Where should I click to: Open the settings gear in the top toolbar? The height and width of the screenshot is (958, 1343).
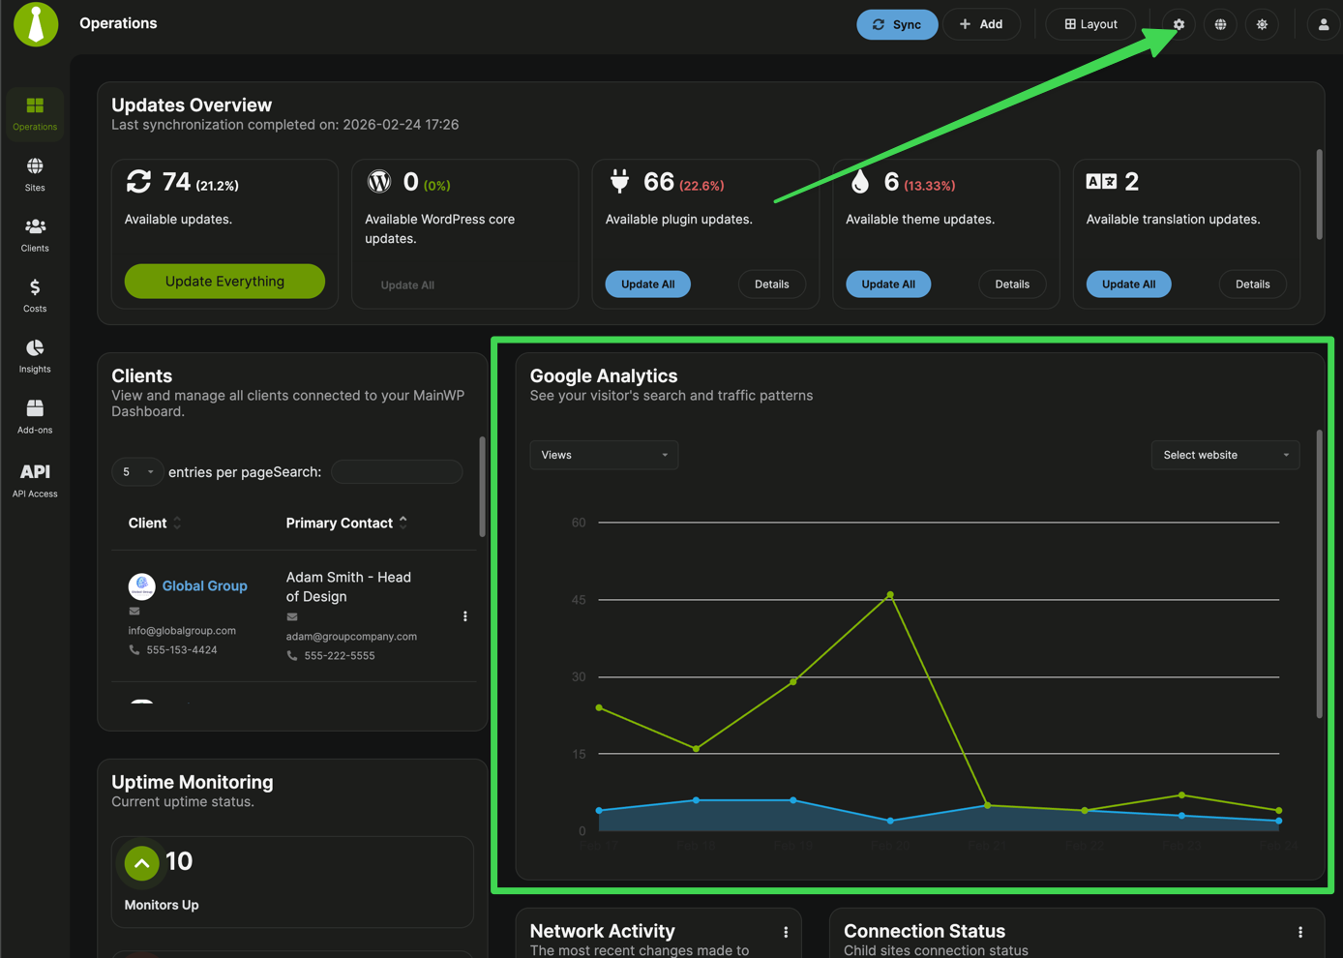1178,24
